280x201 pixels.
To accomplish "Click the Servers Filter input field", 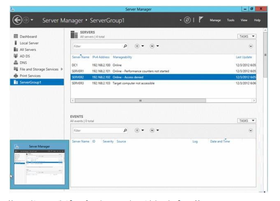I will coord(98,46).
